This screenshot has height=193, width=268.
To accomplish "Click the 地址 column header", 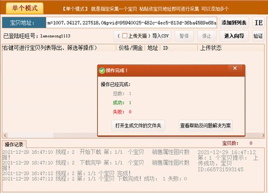I will click(x=153, y=48).
